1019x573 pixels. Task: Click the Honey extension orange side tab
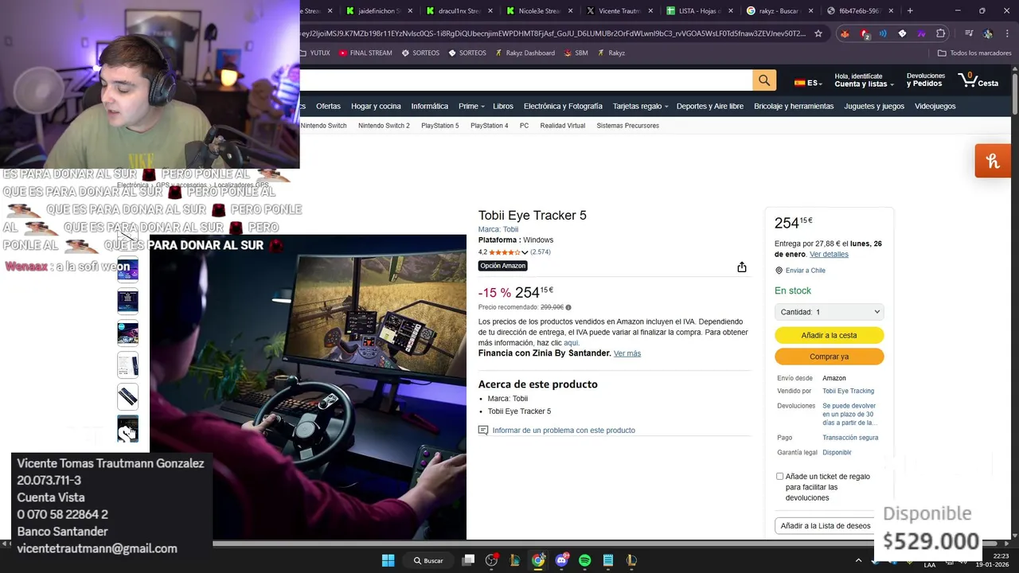[993, 161]
